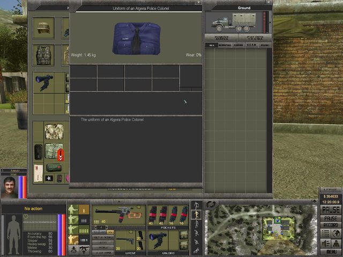Viewport: 343px width, 257px height.
Task: Select the crawling prone posture icon
Action: click(x=196, y=250)
